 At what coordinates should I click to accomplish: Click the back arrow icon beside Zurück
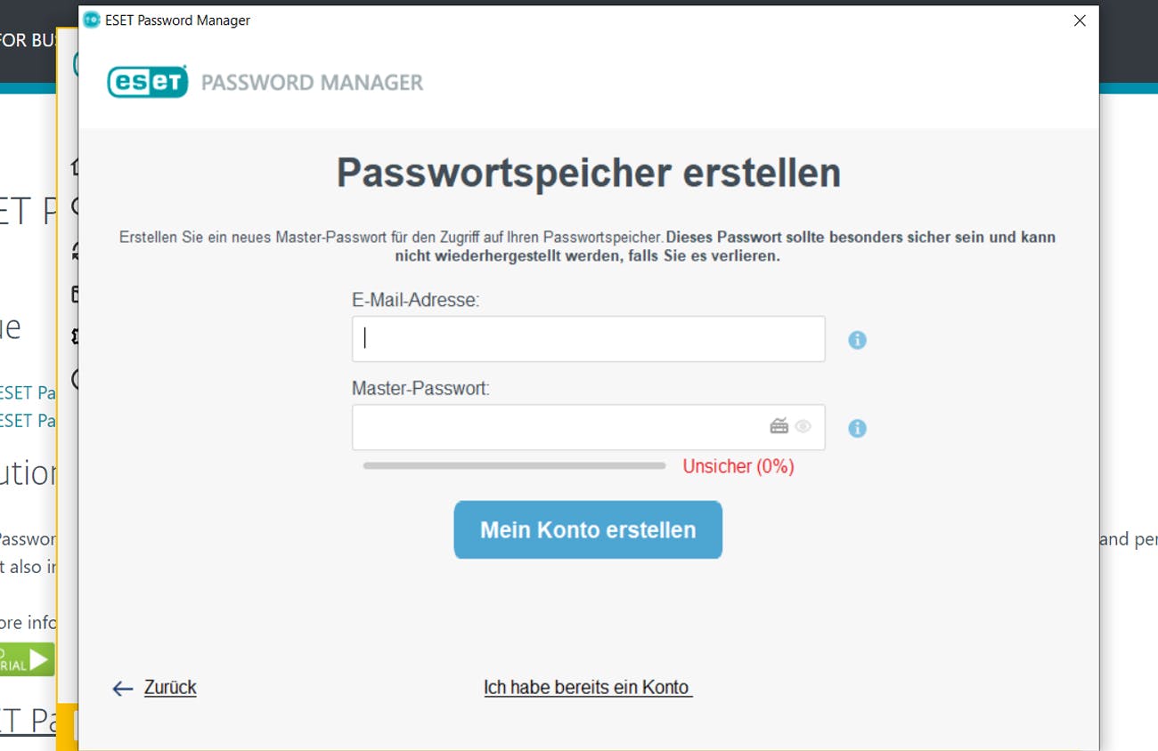pos(123,688)
